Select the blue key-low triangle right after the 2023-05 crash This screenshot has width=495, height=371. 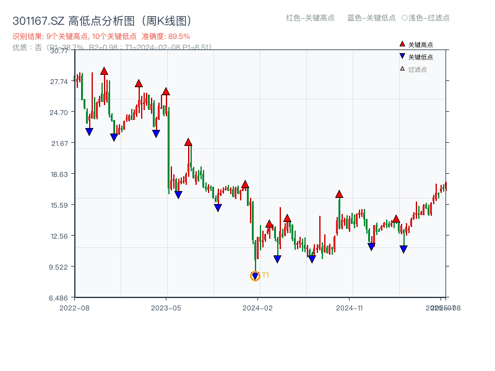(x=178, y=195)
